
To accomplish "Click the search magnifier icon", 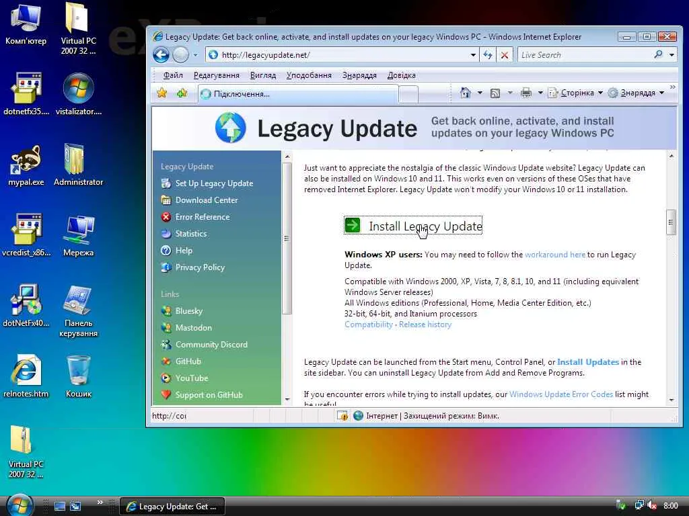I will coord(658,54).
